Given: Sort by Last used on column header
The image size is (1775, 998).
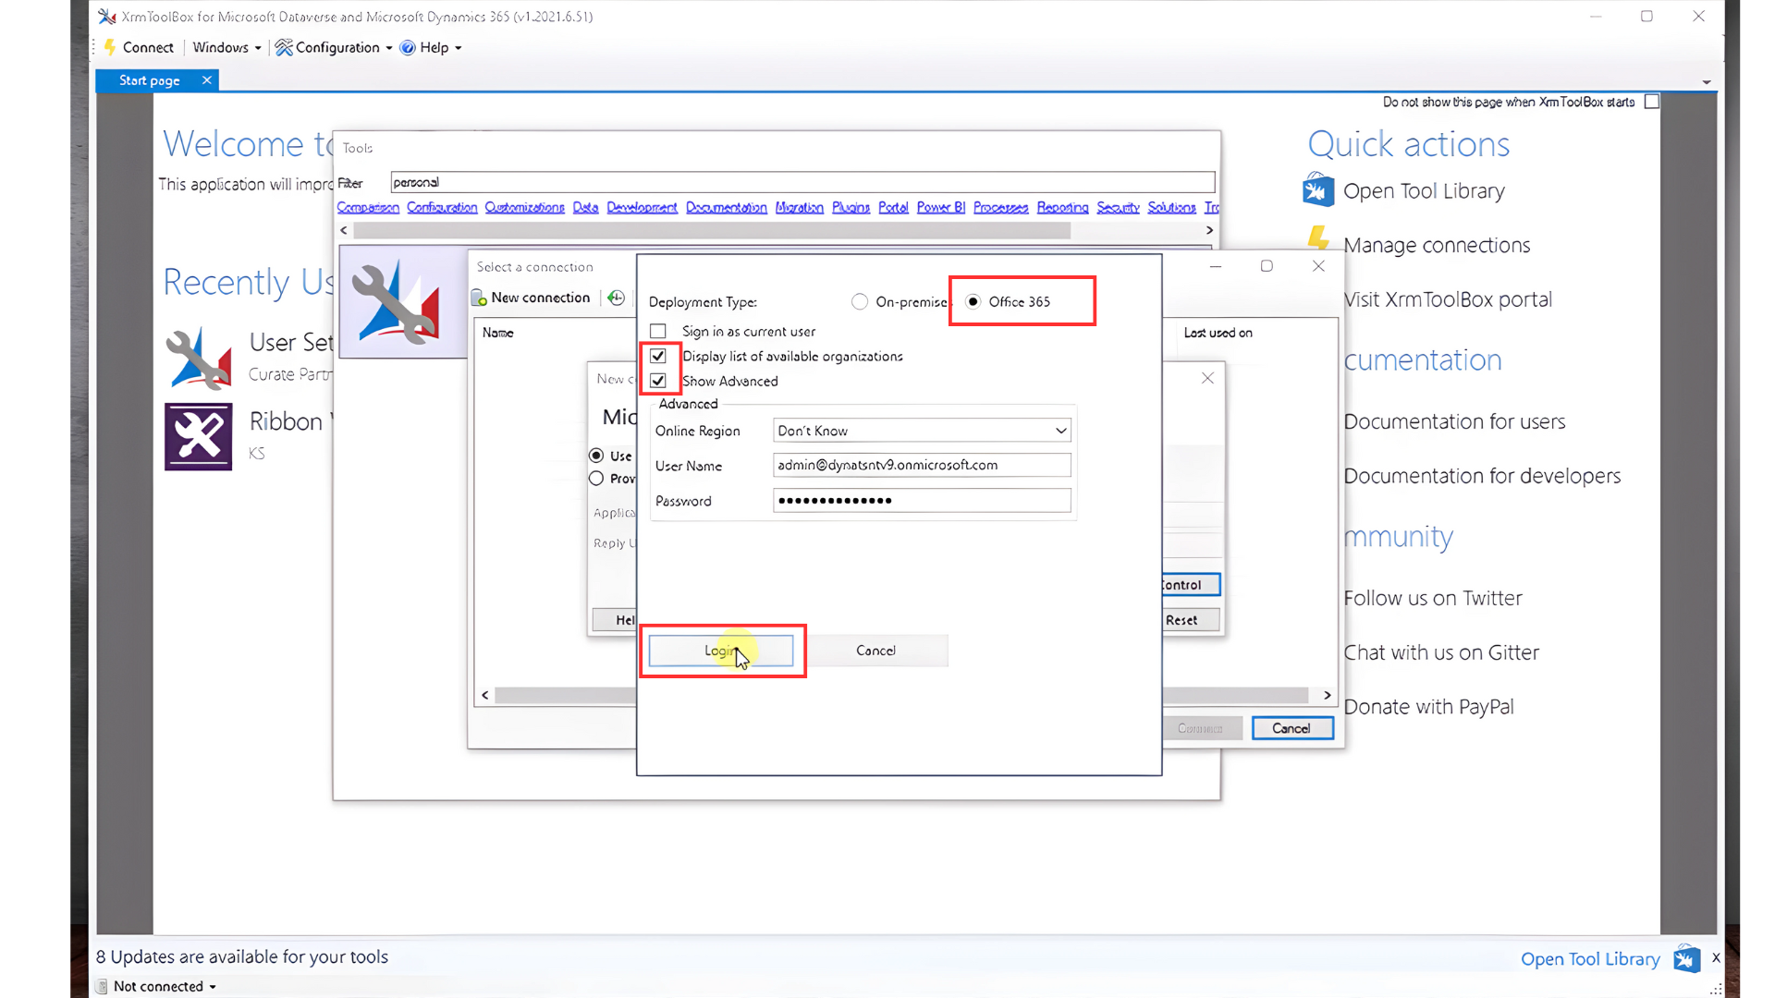Looking at the screenshot, I should click(1218, 333).
